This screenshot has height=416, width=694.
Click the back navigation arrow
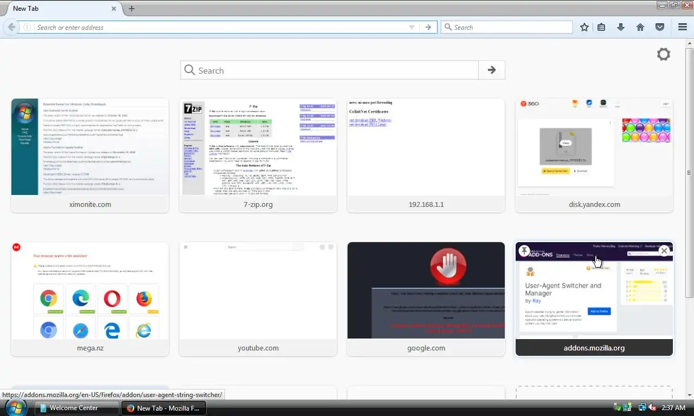click(11, 27)
